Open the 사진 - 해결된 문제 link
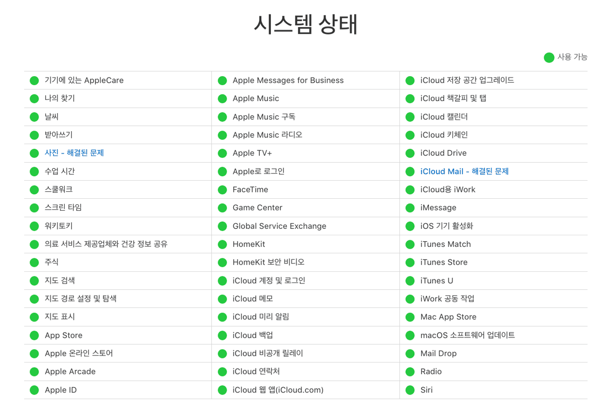 click(74, 153)
